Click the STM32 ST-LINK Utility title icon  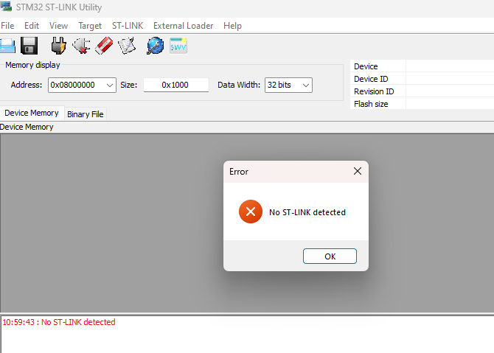pos(6,7)
